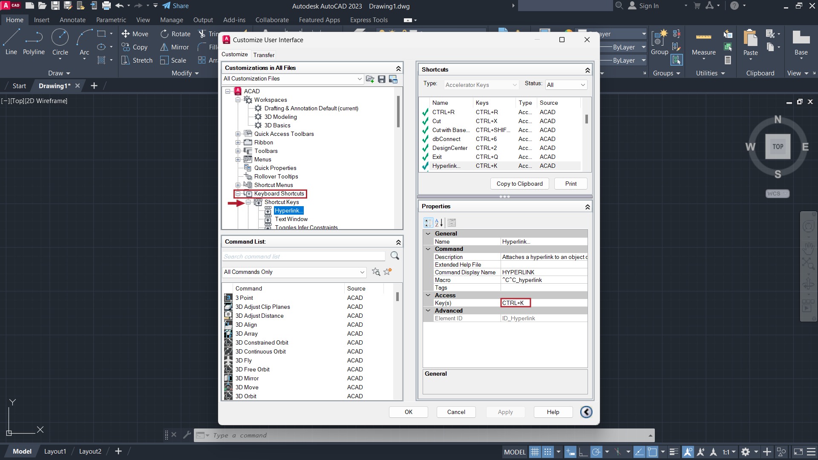
Task: Click the Help button
Action: click(553, 412)
